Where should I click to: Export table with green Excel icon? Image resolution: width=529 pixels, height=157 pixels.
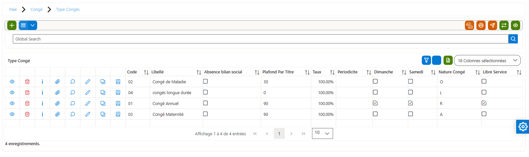[x=448, y=60]
